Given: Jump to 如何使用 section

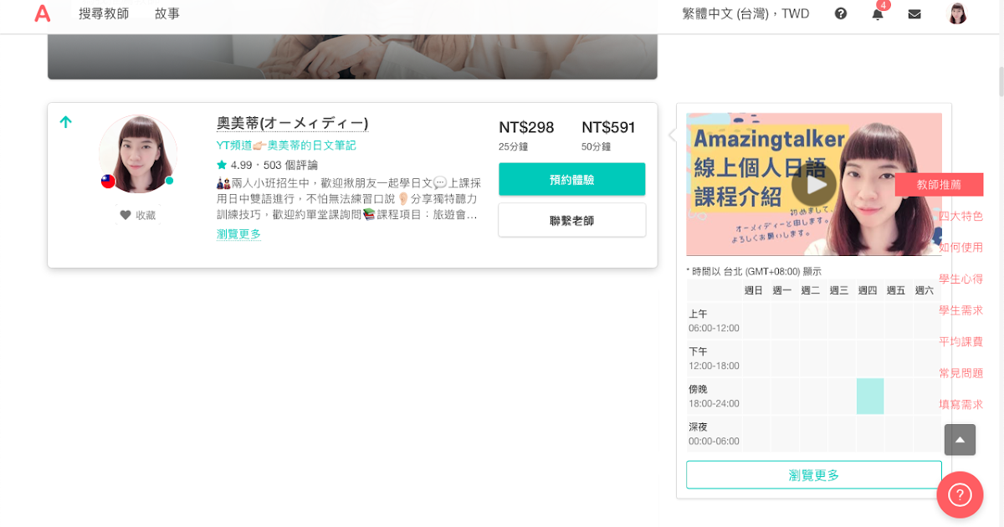Looking at the screenshot, I should [x=960, y=248].
